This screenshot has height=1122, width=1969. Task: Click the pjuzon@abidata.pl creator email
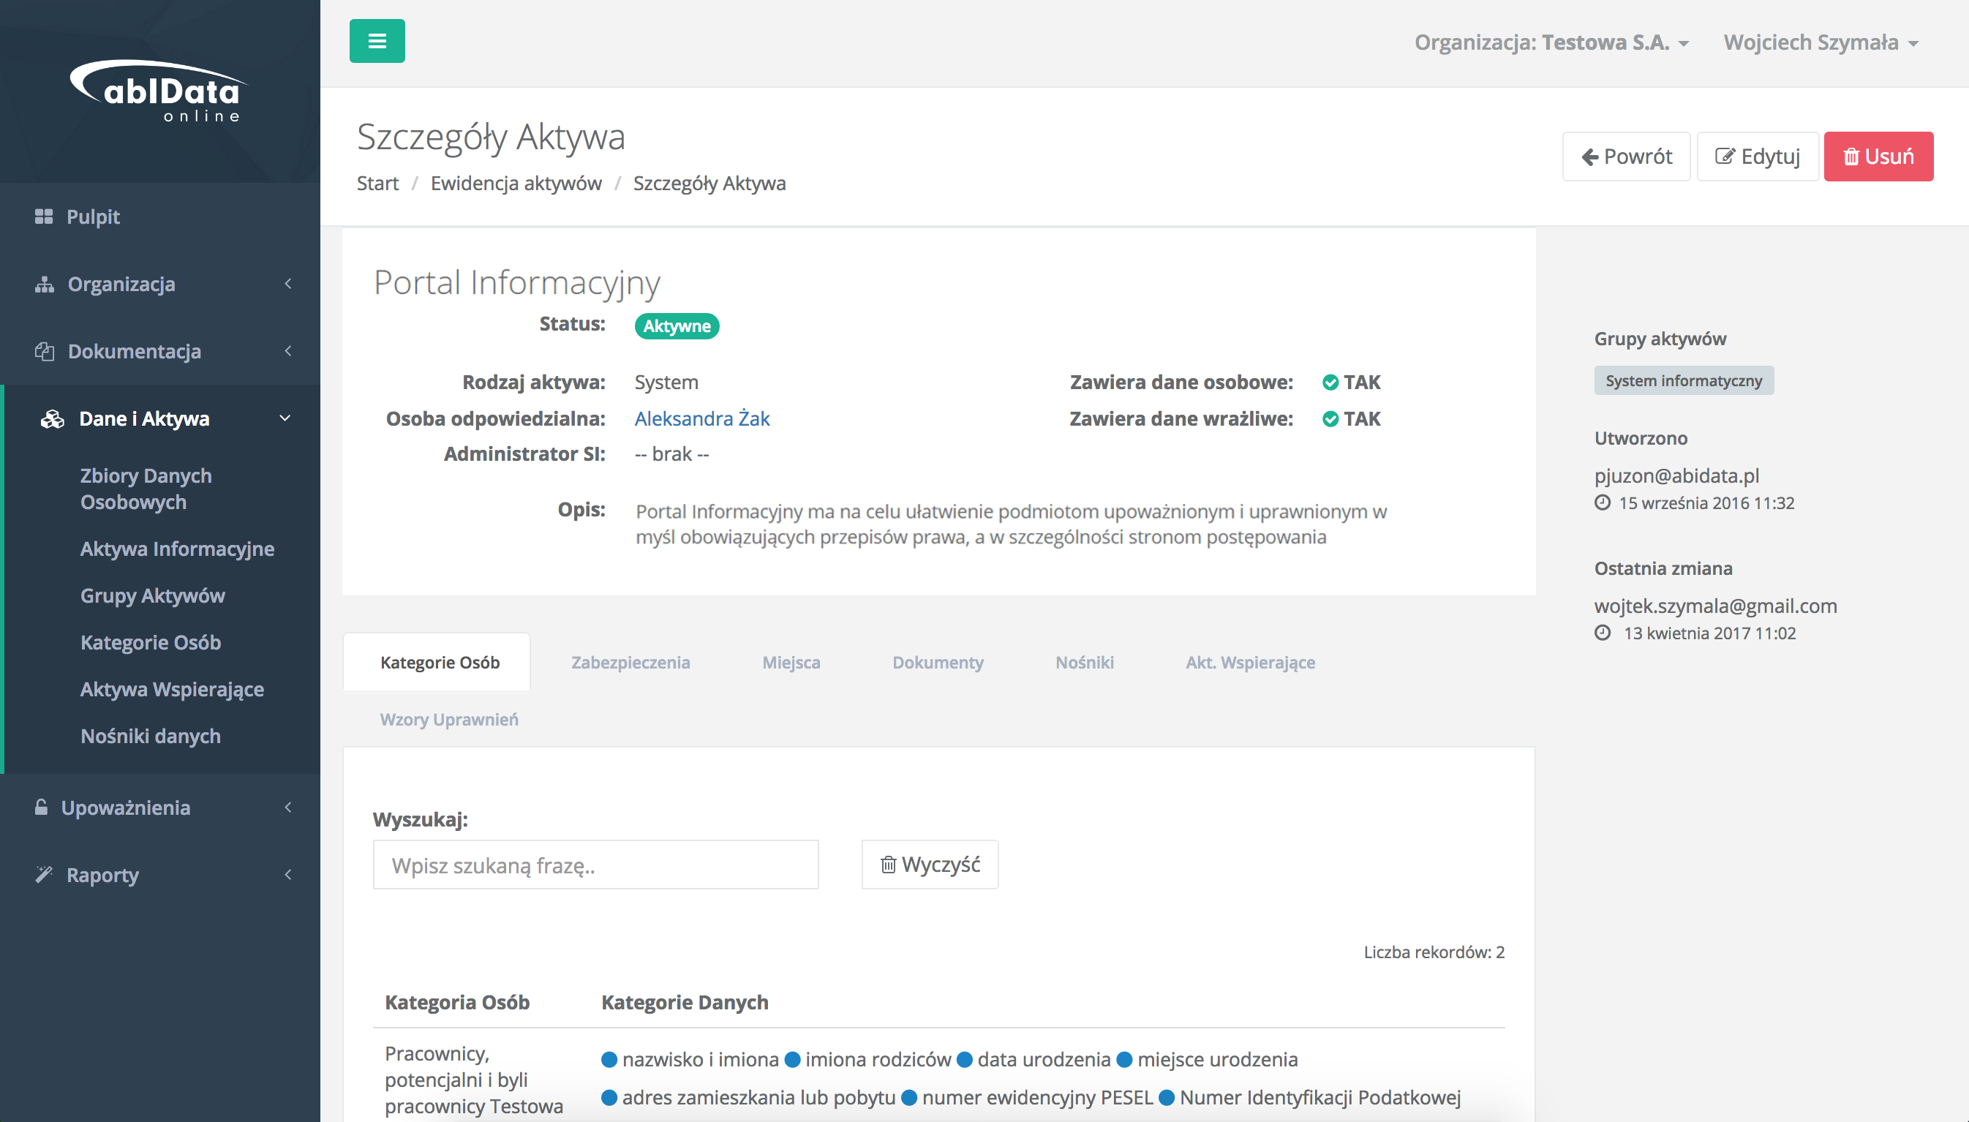pos(1676,475)
